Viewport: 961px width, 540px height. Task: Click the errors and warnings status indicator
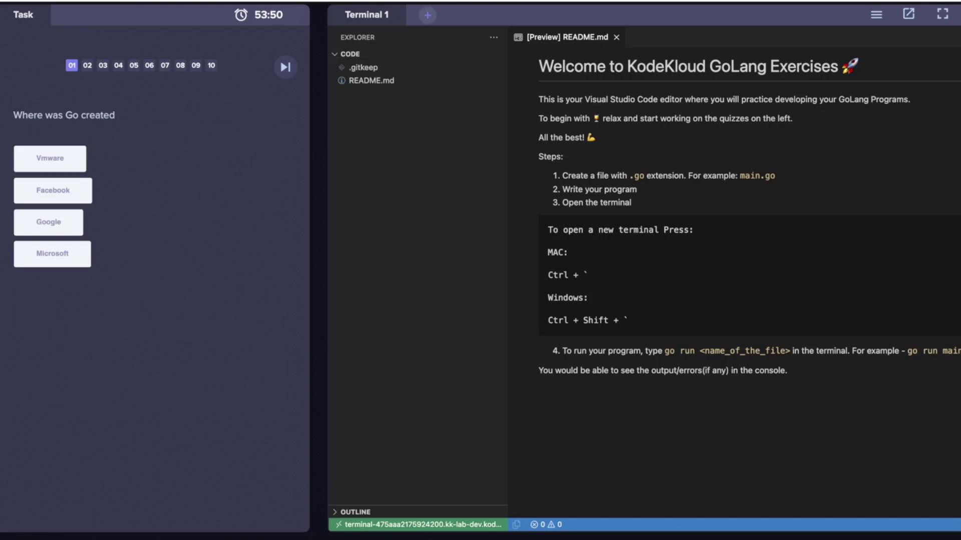(x=546, y=524)
